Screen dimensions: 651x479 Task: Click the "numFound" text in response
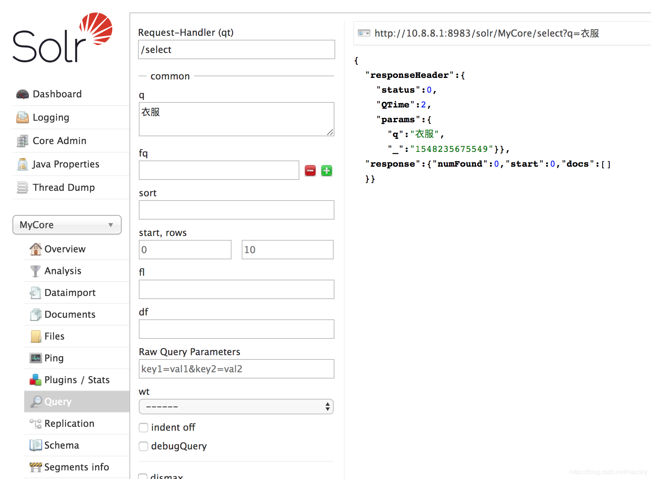click(x=460, y=164)
